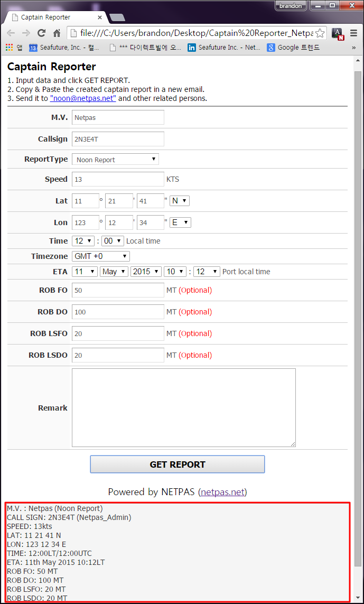Open the Google 트렌드 bookmark
364x604 pixels.
(294, 48)
